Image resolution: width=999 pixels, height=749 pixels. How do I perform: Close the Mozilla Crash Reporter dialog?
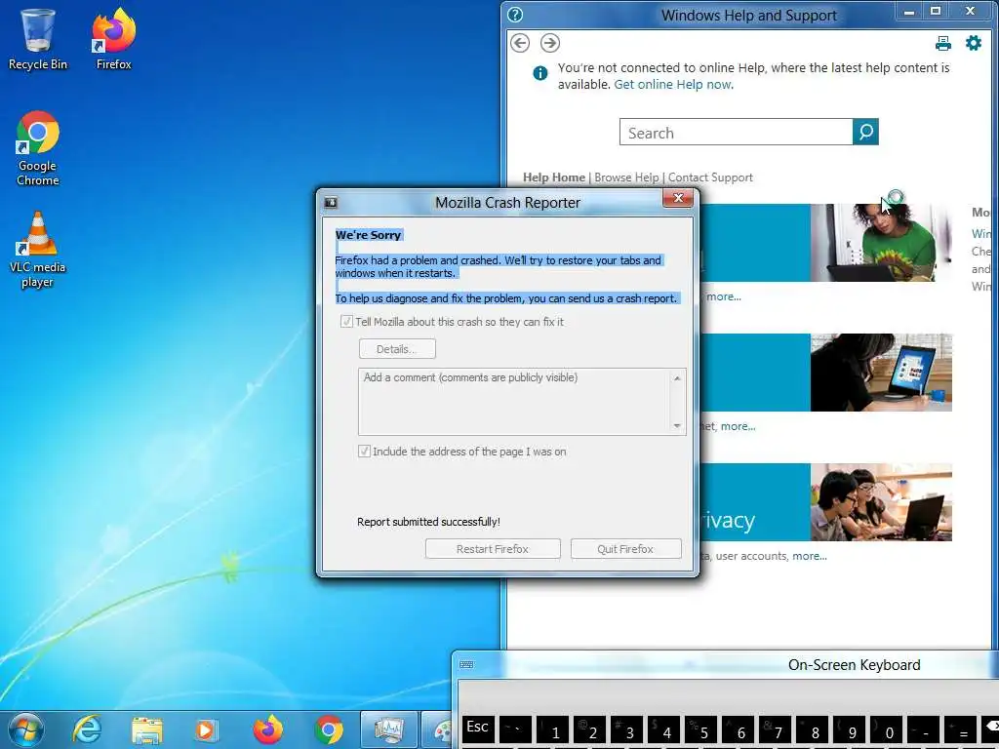(x=678, y=198)
